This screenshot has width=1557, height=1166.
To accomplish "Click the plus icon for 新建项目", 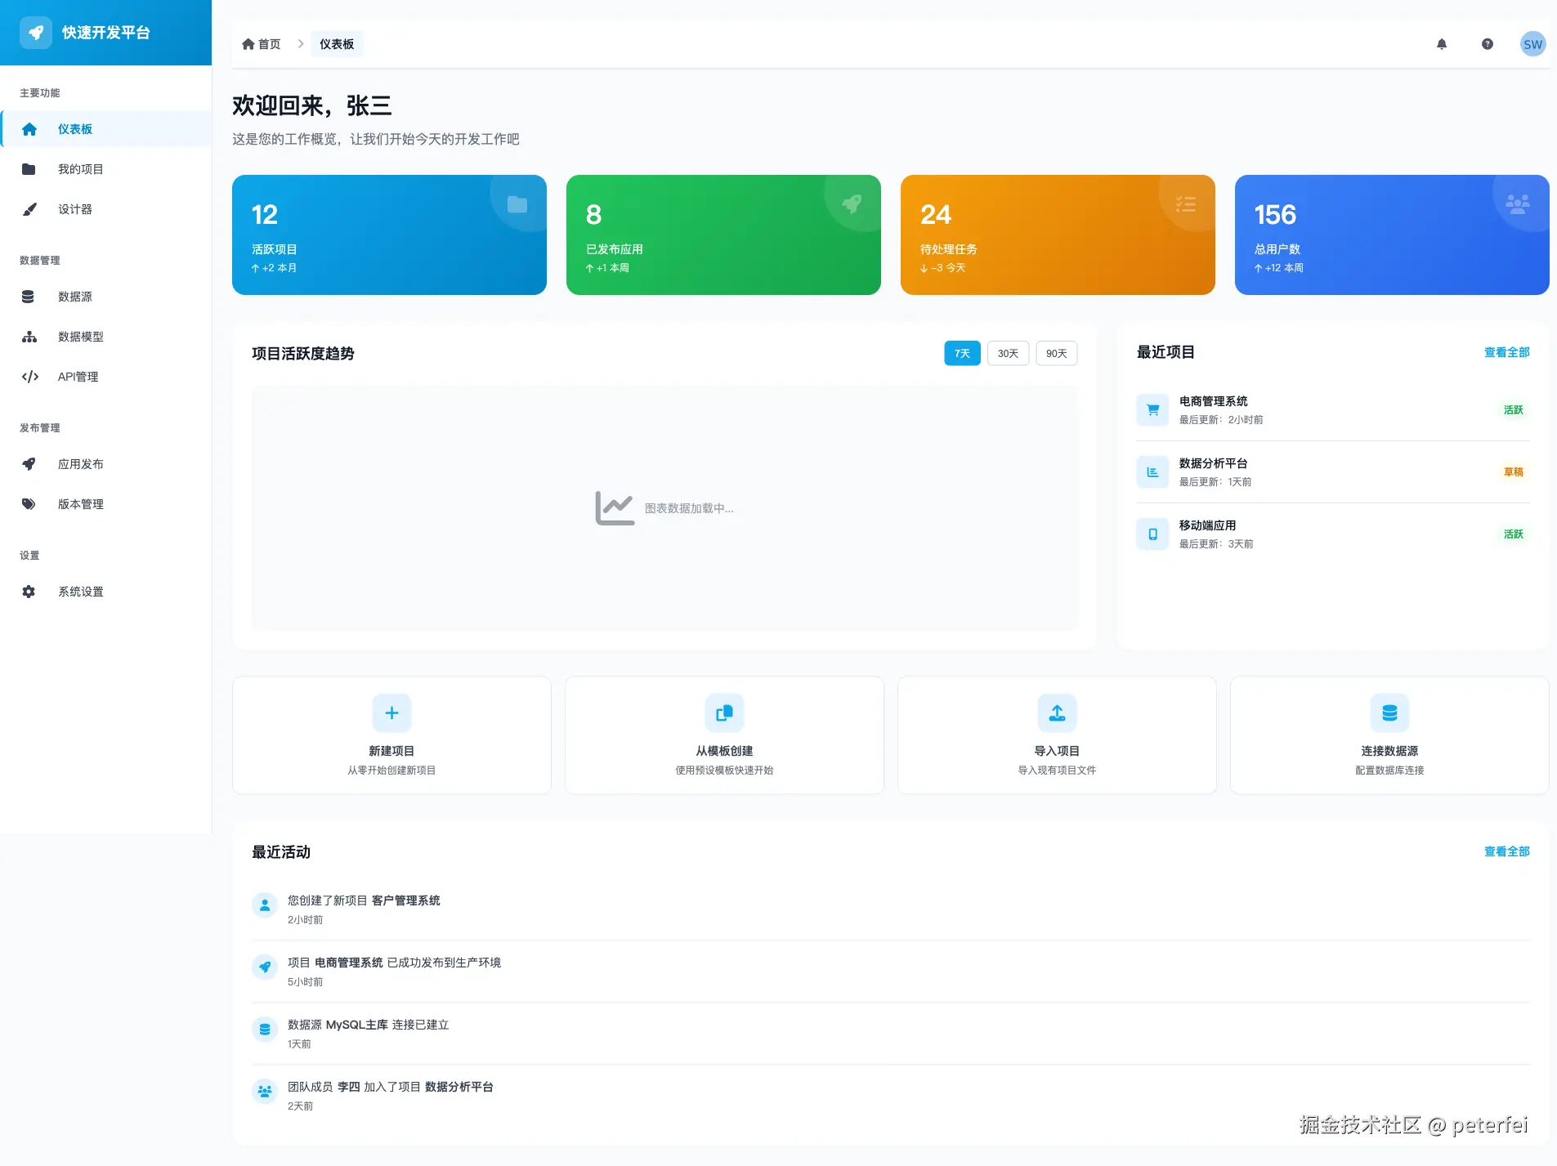I will pos(391,713).
